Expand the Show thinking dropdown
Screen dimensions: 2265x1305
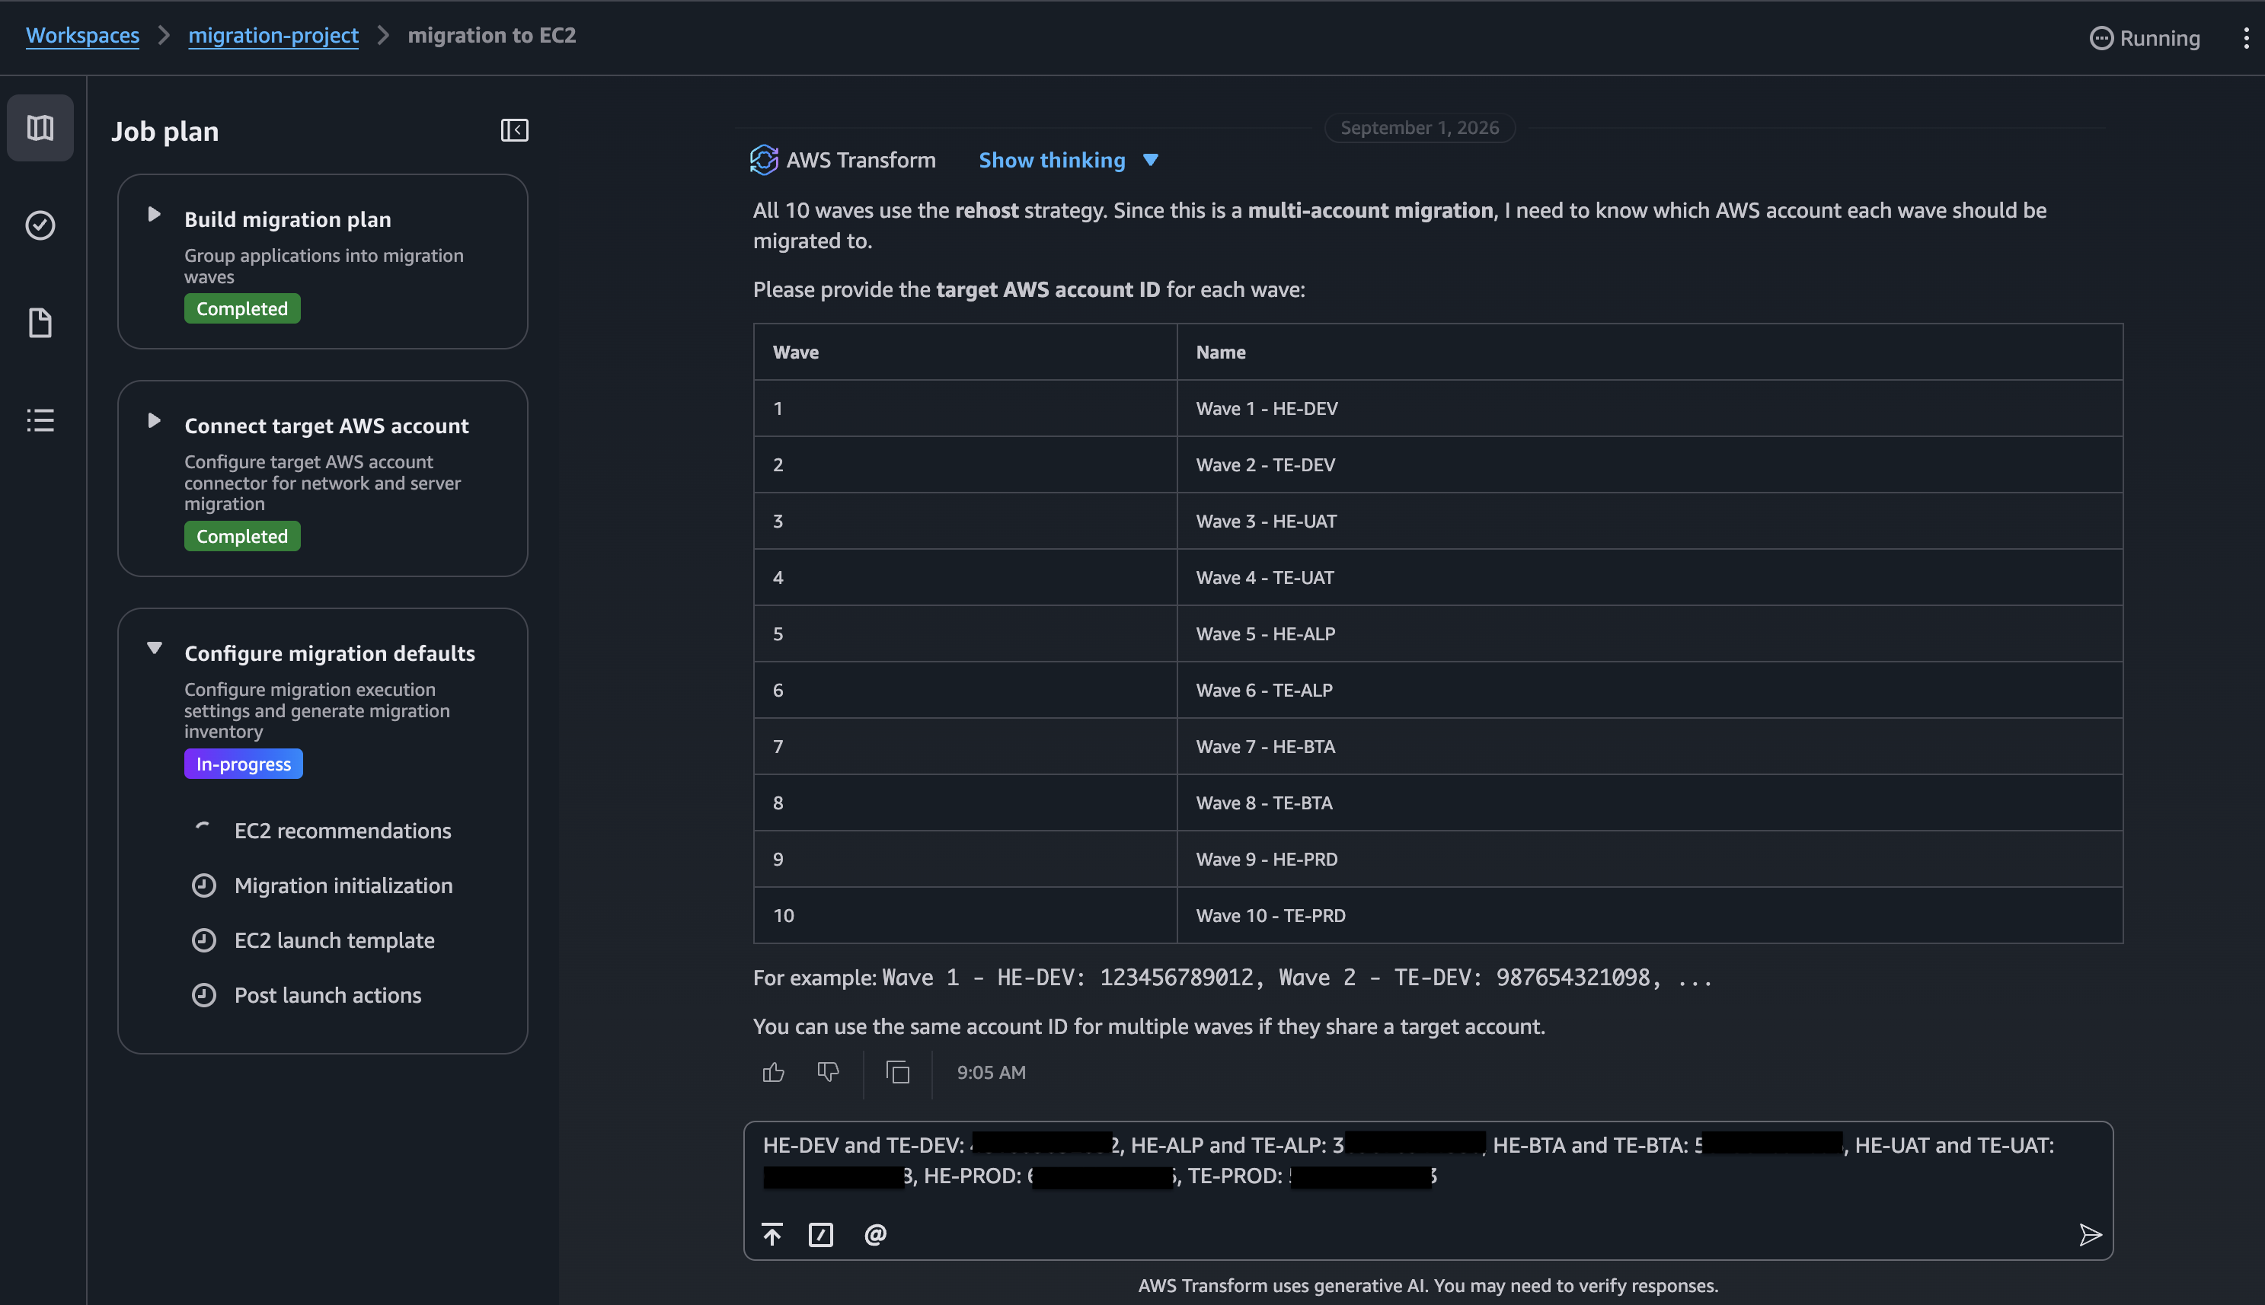[1069, 160]
